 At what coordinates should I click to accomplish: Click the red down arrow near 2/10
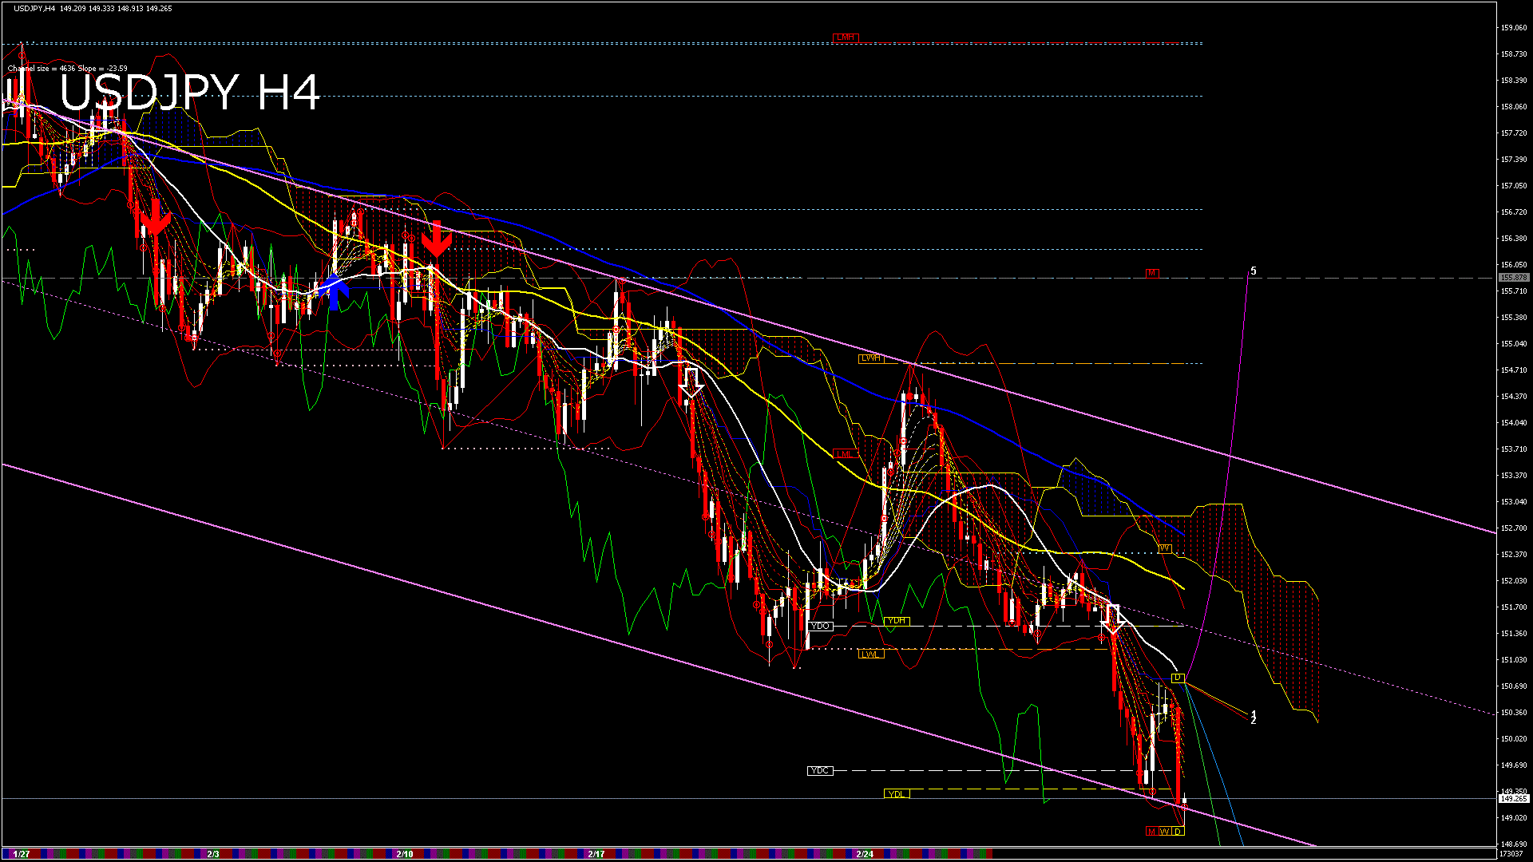(436, 239)
